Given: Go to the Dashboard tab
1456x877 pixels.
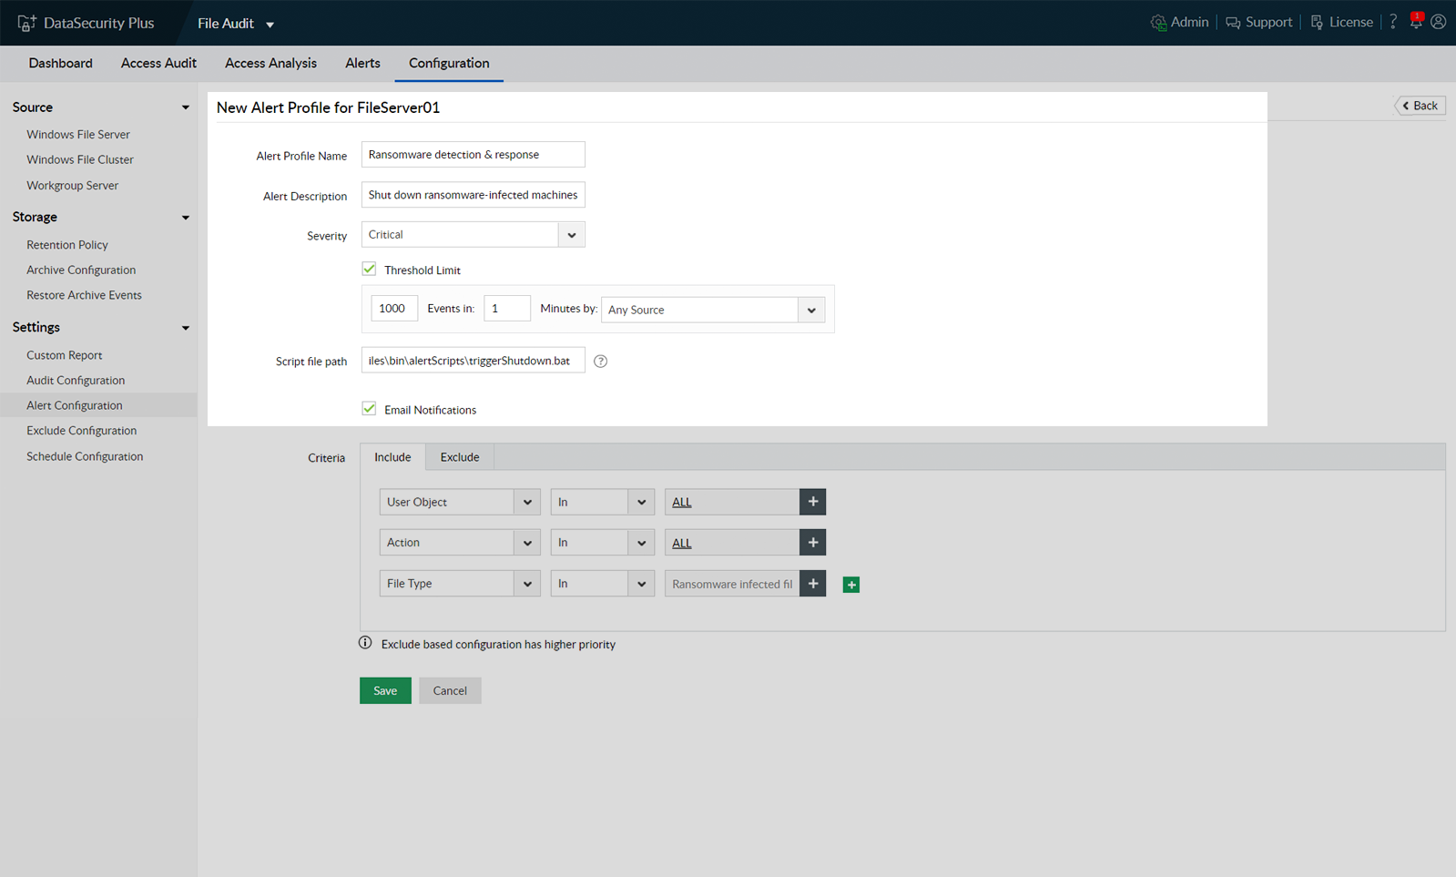Looking at the screenshot, I should pos(60,63).
